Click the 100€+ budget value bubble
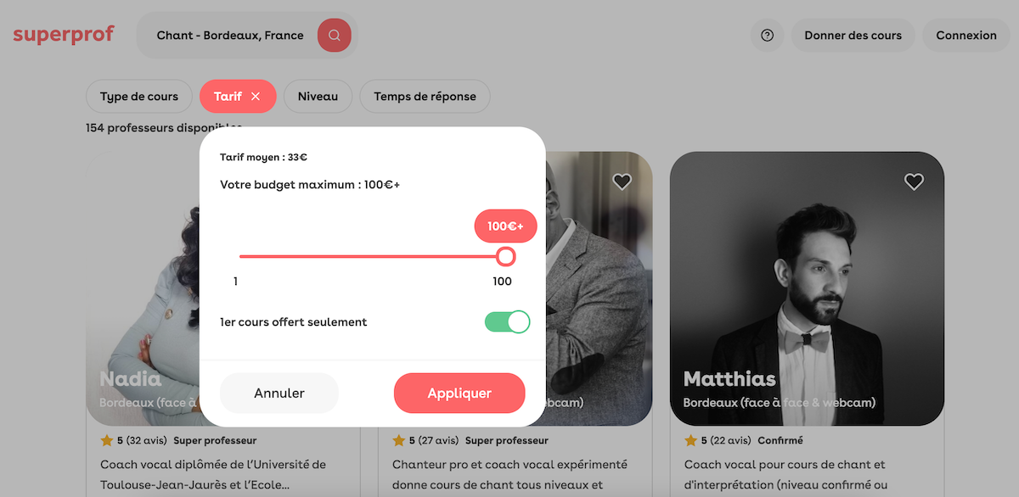Viewport: 1019px width, 497px height. tap(505, 226)
